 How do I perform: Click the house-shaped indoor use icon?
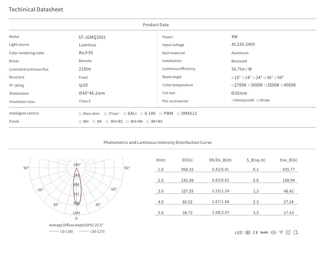pyautogui.click(x=296, y=232)
